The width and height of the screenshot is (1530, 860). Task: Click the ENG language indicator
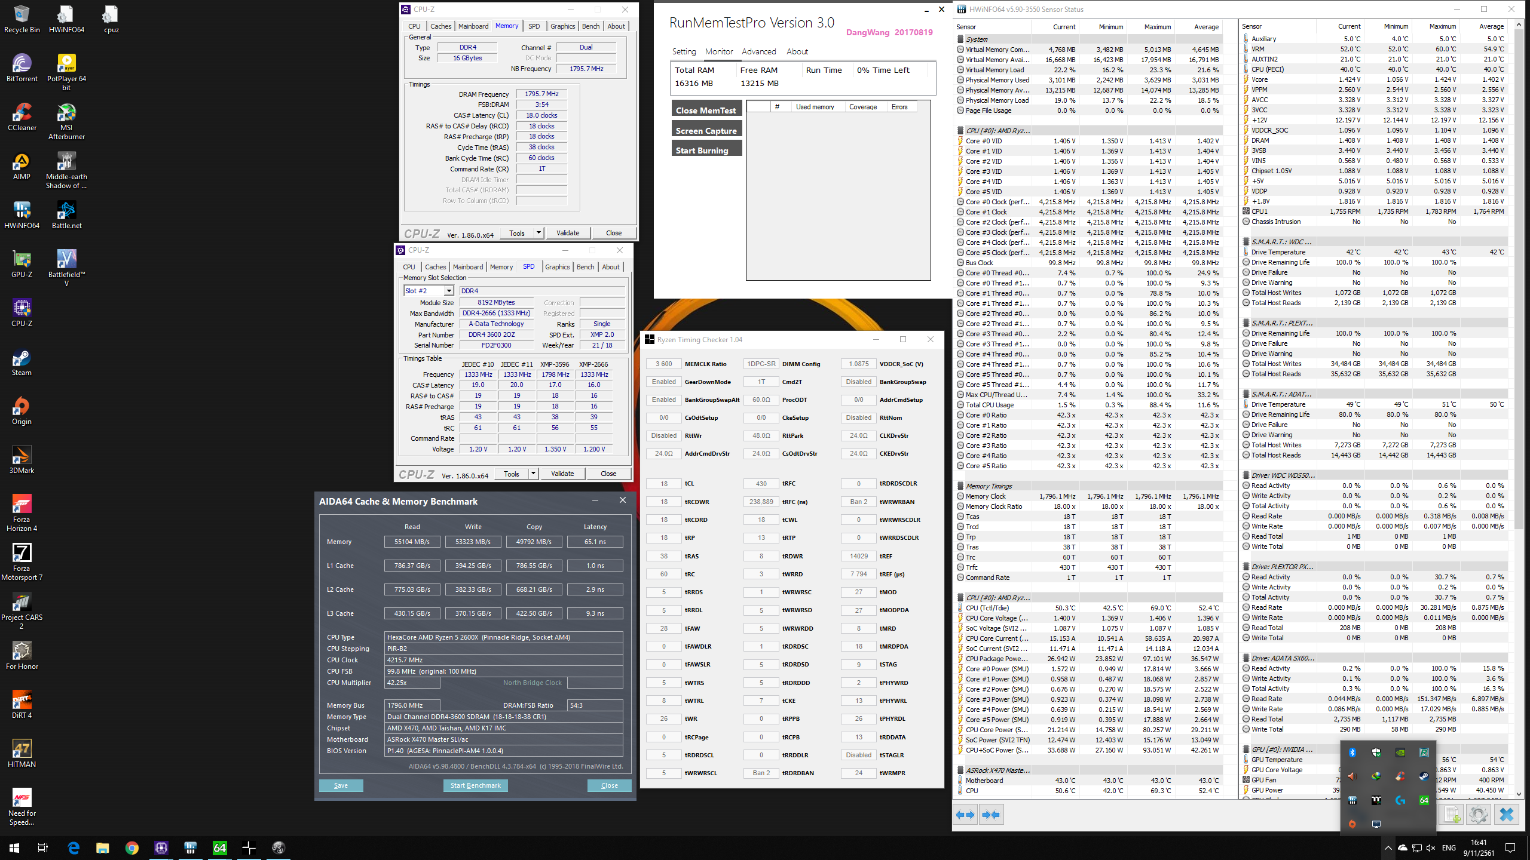click(1449, 848)
